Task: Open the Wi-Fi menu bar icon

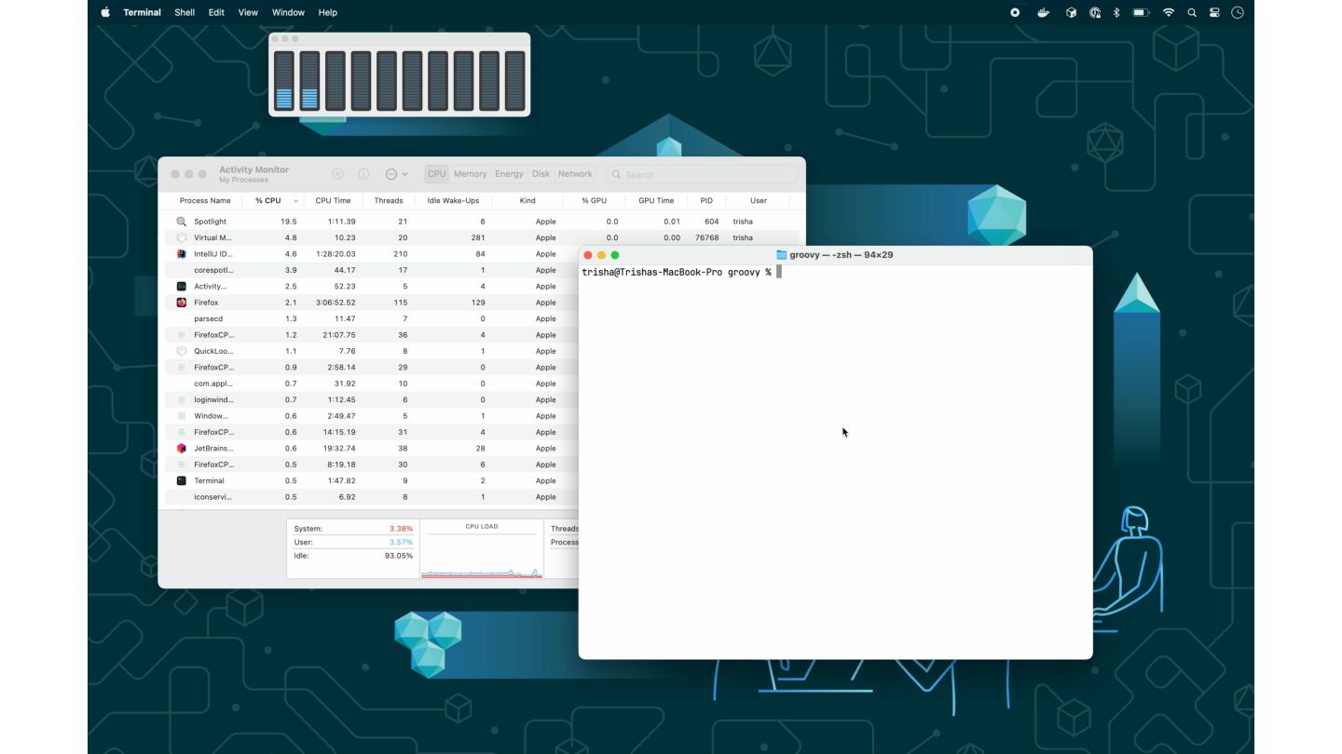Action: tap(1169, 12)
